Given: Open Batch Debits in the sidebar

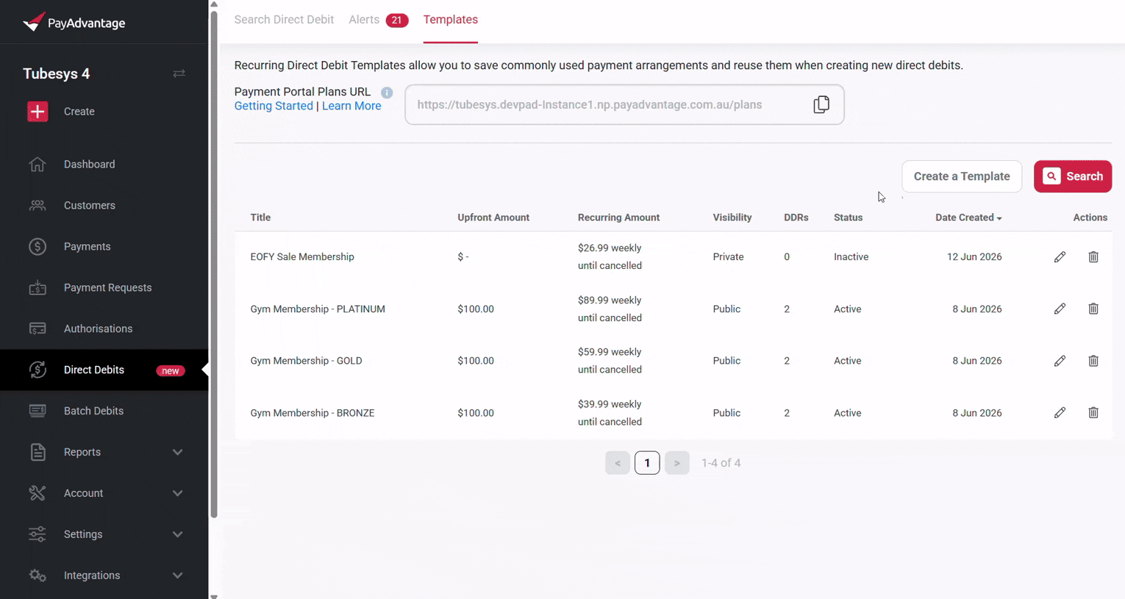Looking at the screenshot, I should click(93, 411).
